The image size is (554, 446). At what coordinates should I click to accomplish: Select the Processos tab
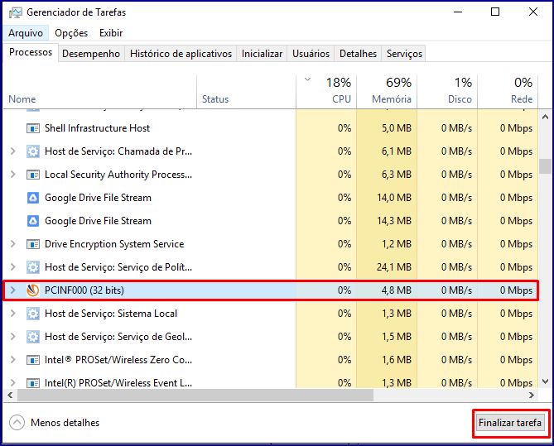coord(31,52)
